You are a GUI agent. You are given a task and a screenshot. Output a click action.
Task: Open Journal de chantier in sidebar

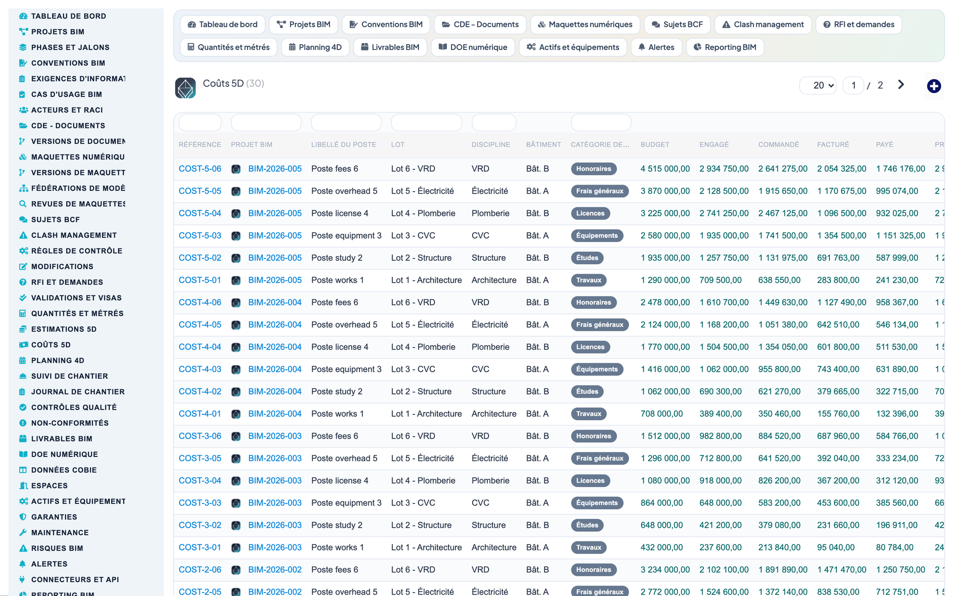coord(78,392)
